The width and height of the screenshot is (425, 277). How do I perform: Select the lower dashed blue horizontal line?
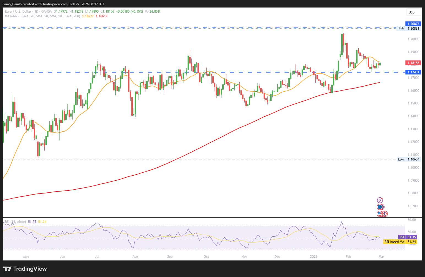[165, 72]
